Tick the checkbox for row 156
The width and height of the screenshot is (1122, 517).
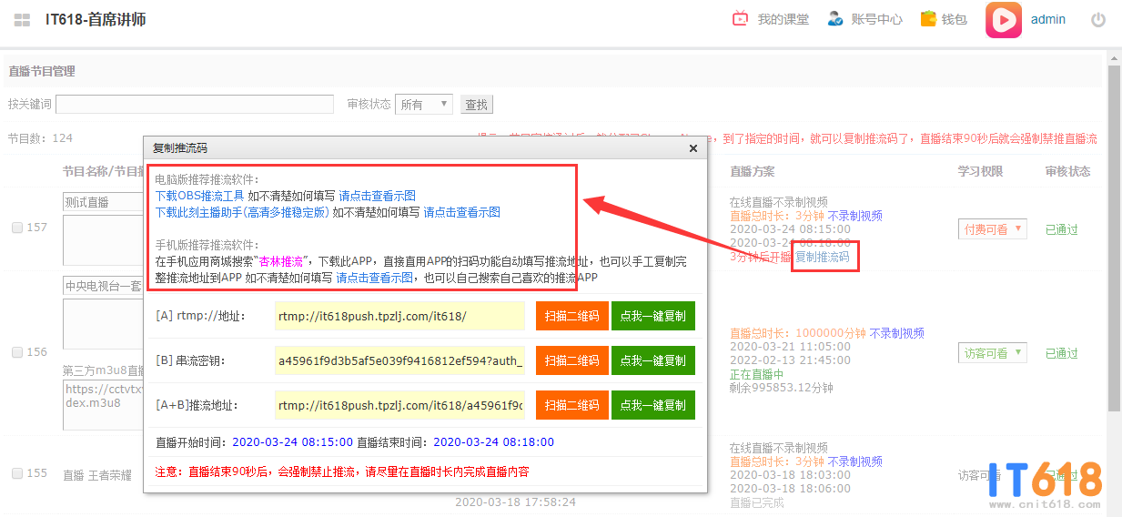click(x=17, y=352)
